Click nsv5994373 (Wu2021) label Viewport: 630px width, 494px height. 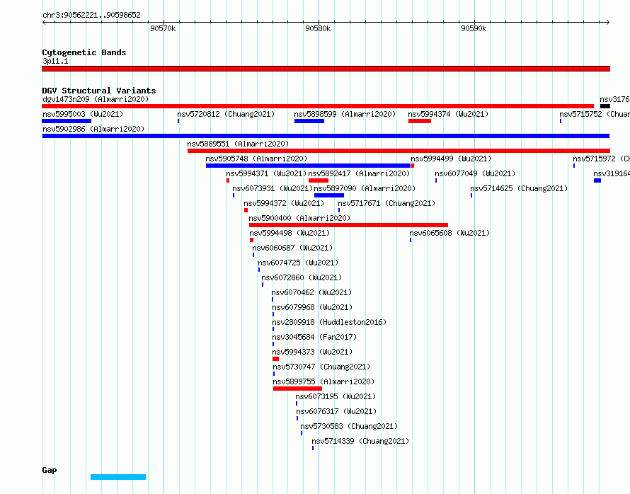coord(313,352)
